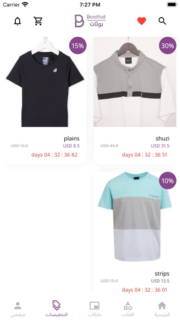Tap the 15% discount badge
This screenshot has height=321, width=180.
tap(78, 45)
